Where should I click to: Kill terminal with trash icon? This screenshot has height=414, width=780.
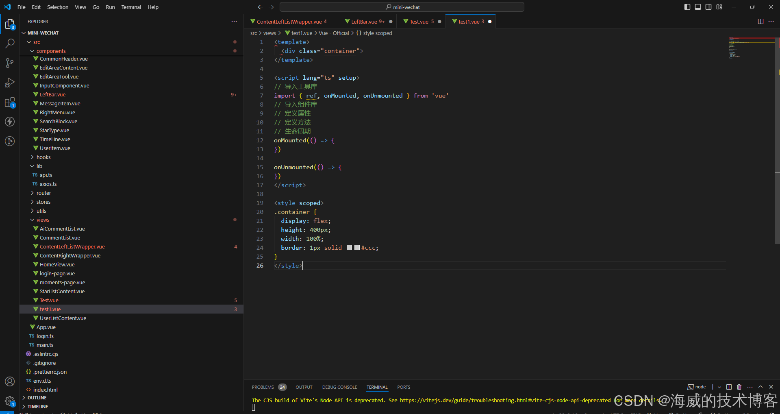739,387
